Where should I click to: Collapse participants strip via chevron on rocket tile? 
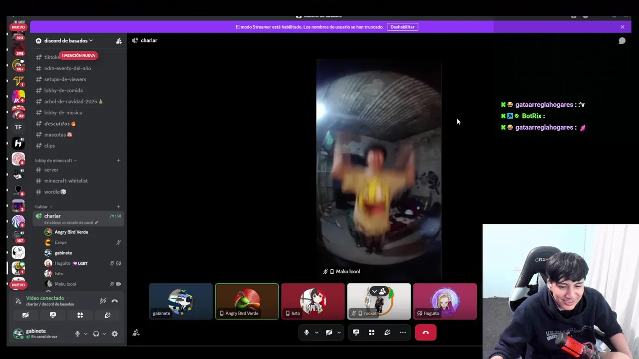(374, 292)
